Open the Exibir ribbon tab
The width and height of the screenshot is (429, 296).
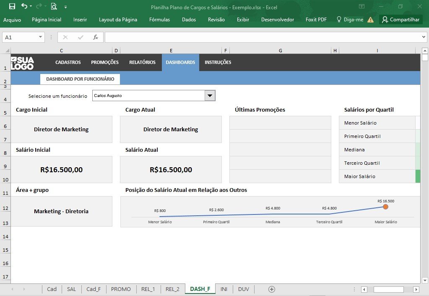[243, 20]
